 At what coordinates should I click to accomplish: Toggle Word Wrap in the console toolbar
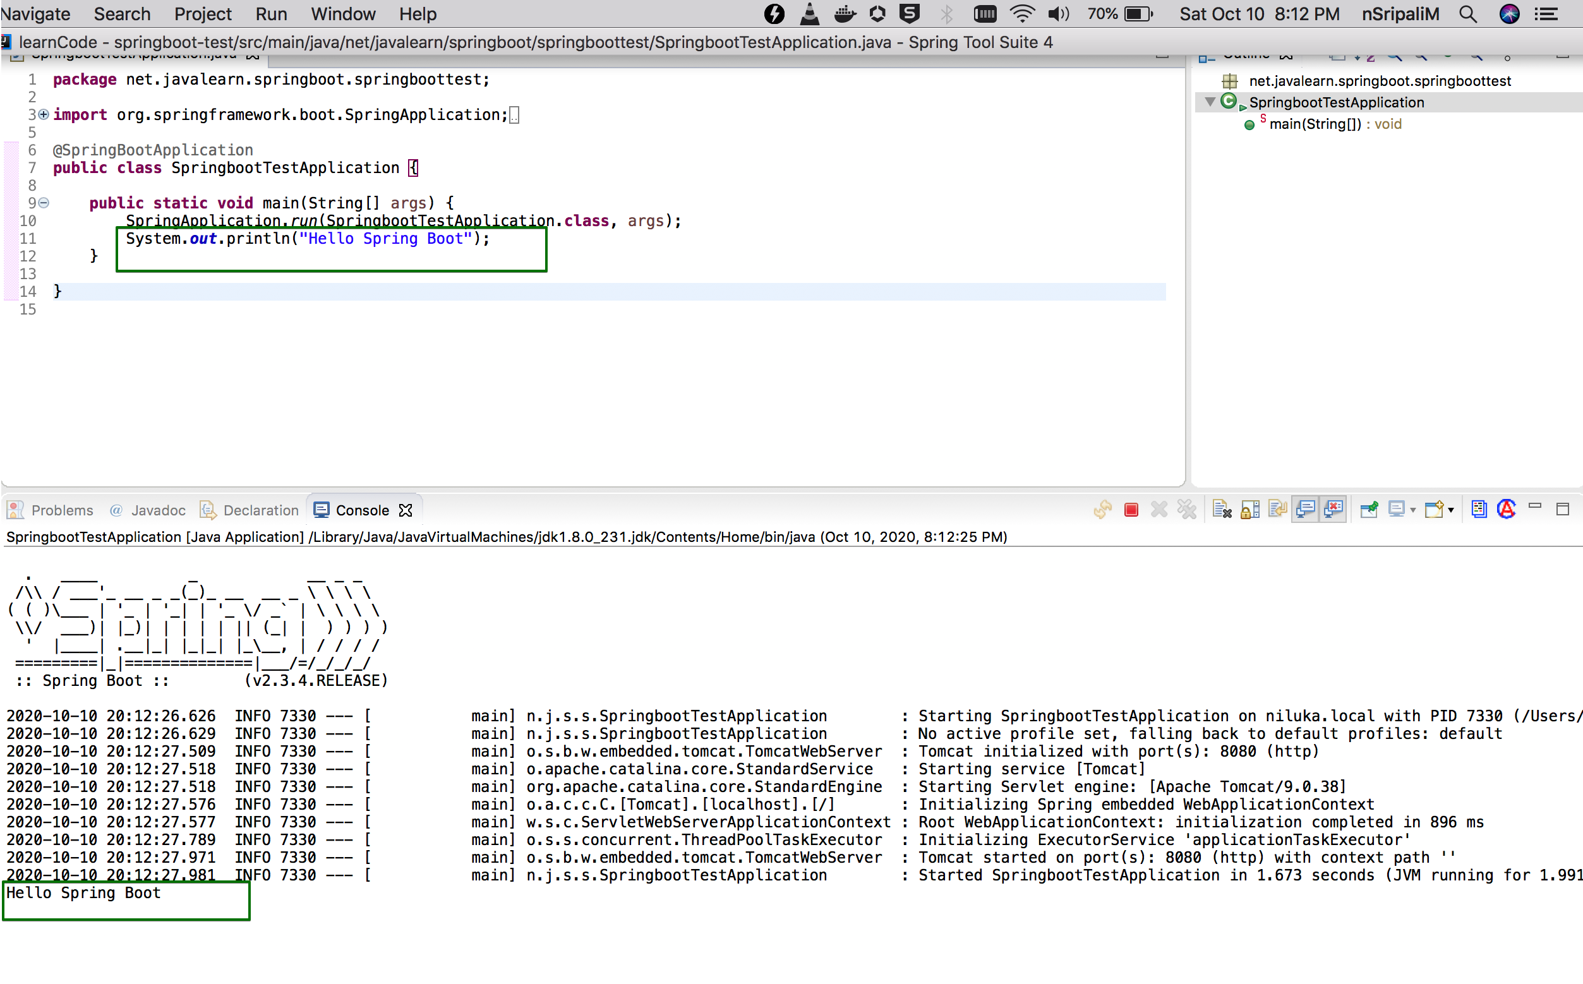1278,510
